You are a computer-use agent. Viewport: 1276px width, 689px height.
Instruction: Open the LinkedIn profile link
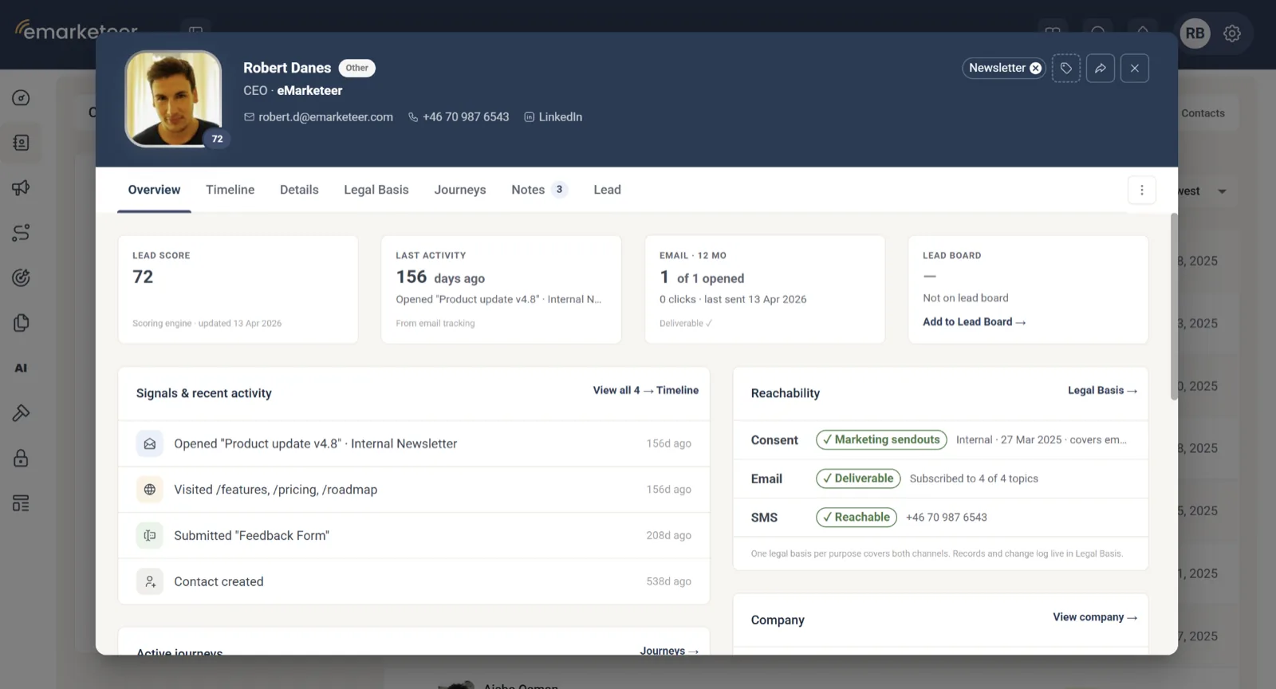(x=560, y=117)
